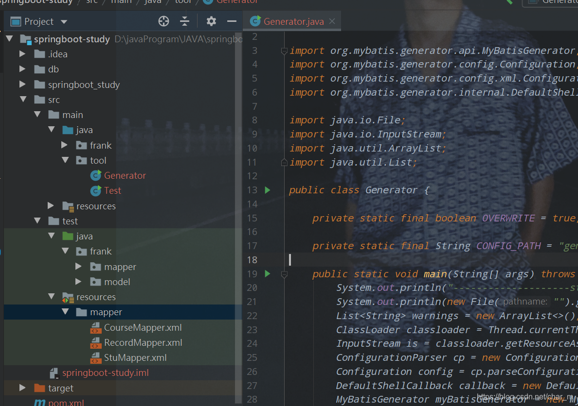Image resolution: width=578 pixels, height=406 pixels.
Task: Open Project panel settings gear
Action: click(211, 21)
